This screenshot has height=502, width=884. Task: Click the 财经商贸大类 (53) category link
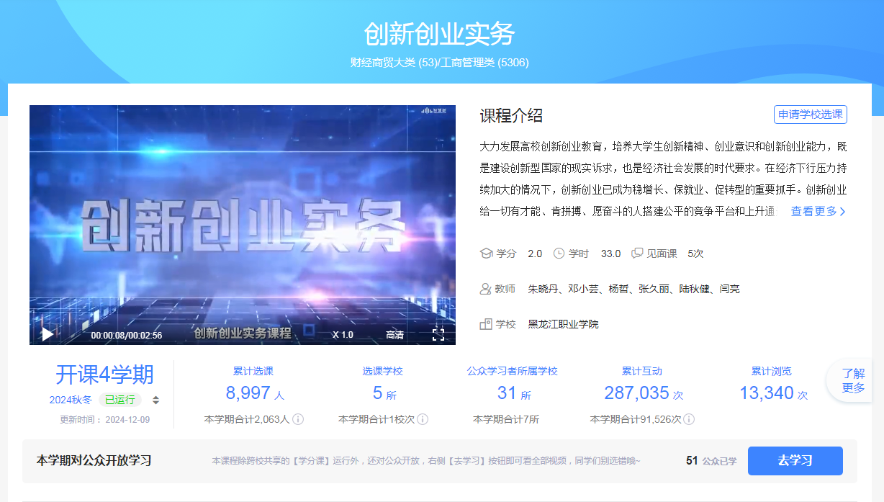click(x=393, y=63)
